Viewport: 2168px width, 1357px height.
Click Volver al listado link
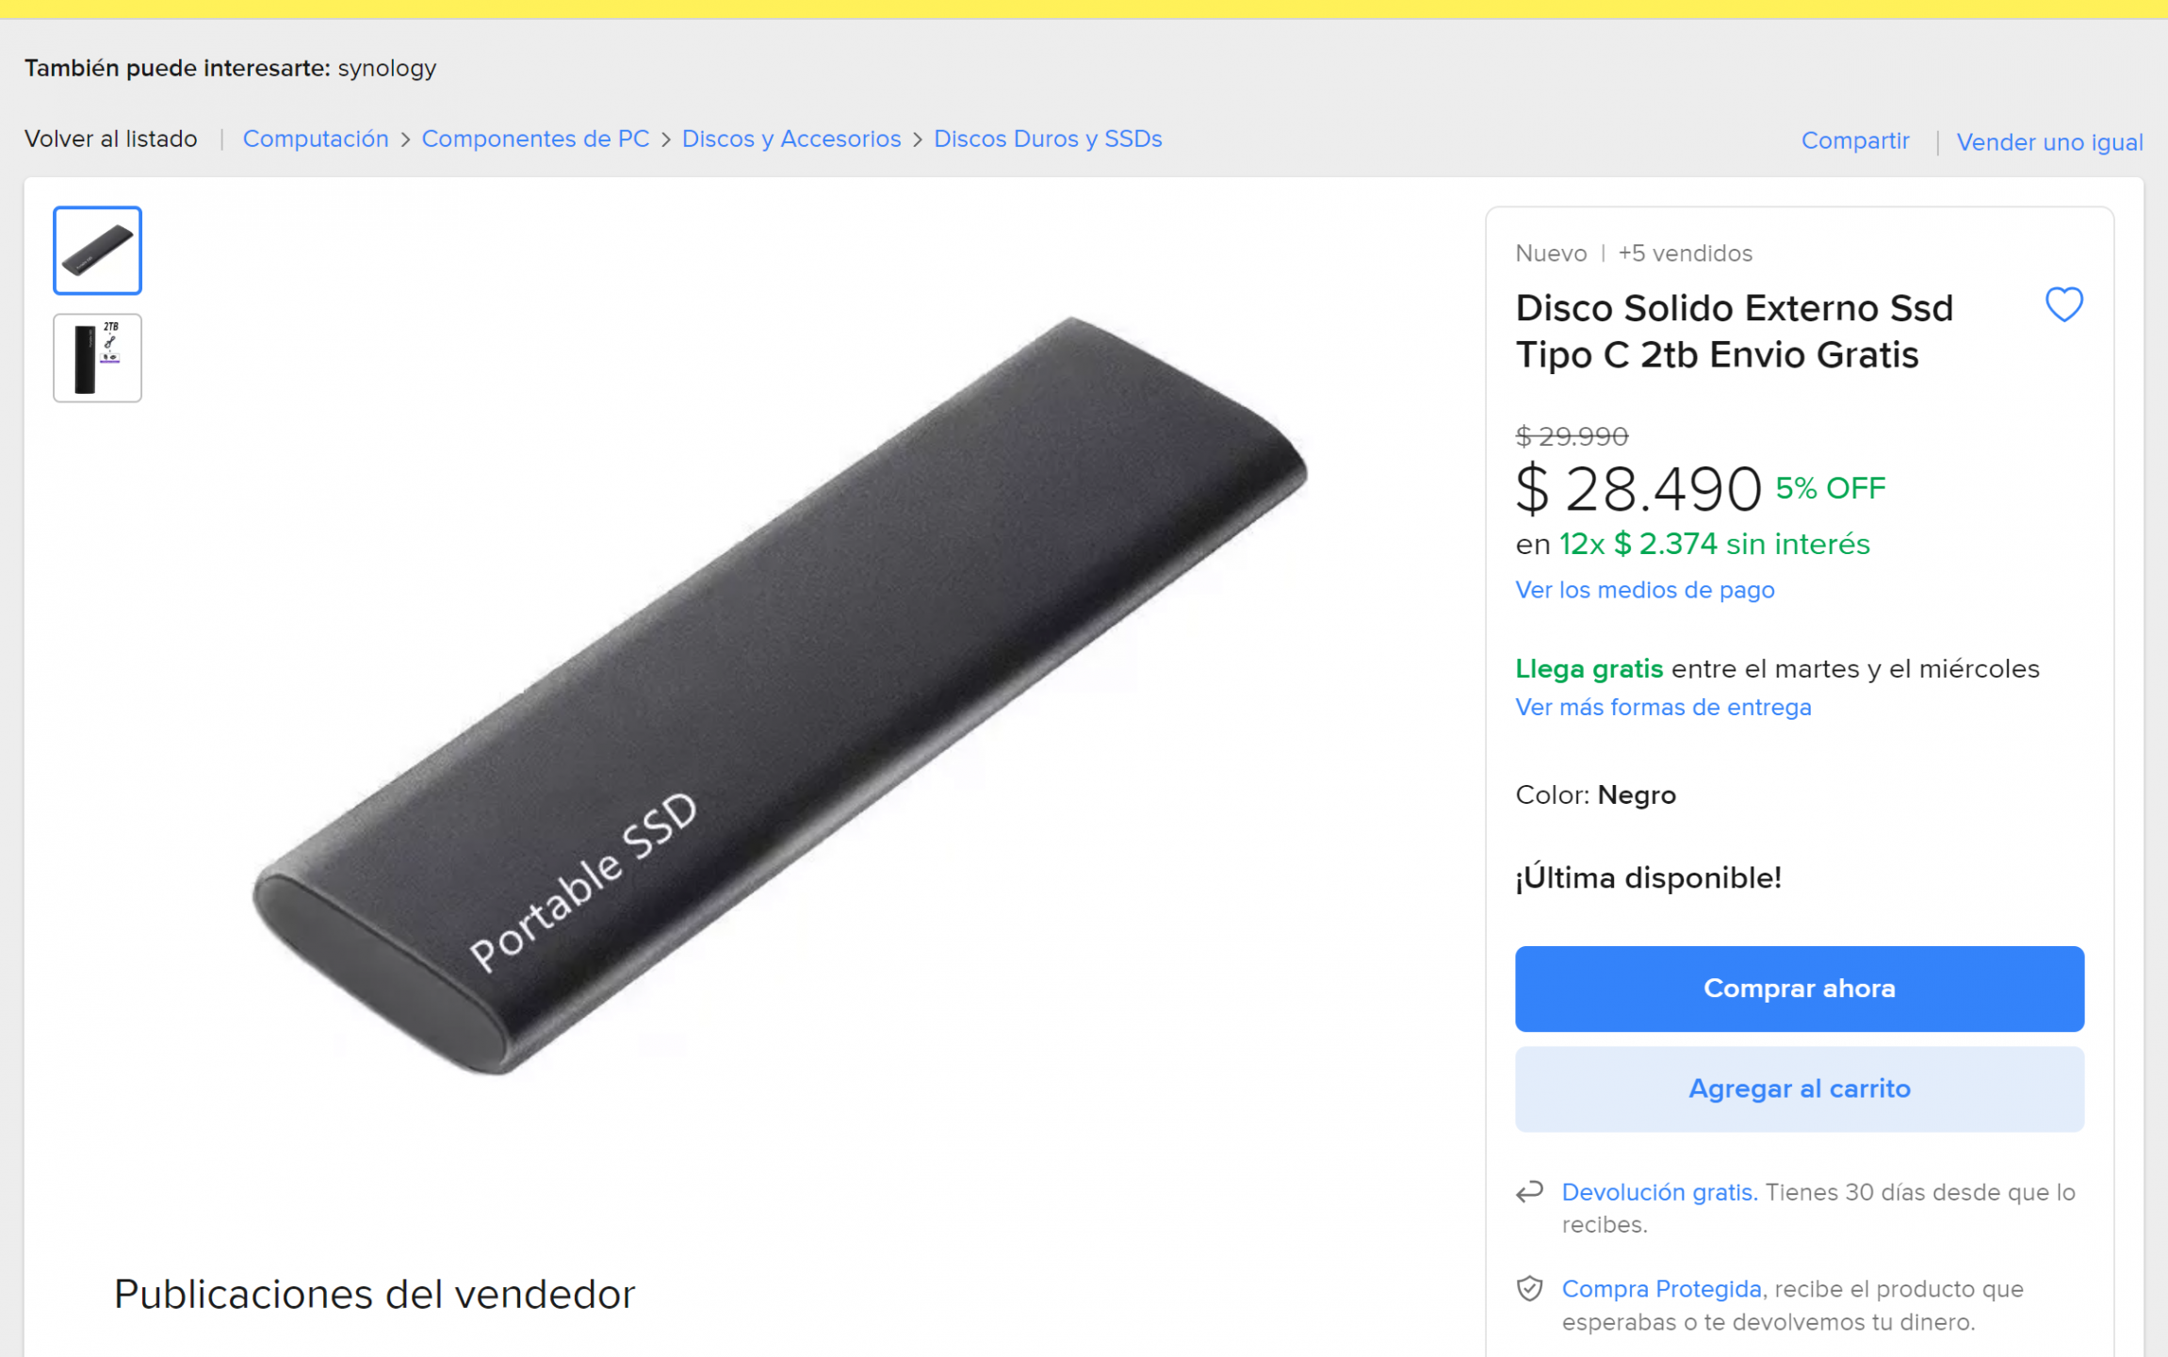[111, 139]
